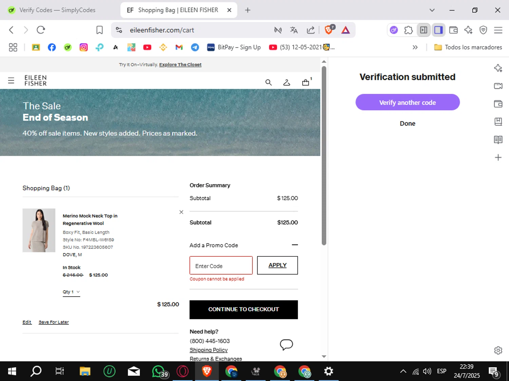This screenshot has height=381, width=509.
Task: Open Eileen Fisher hamburger navigation menu
Action: coord(11,81)
